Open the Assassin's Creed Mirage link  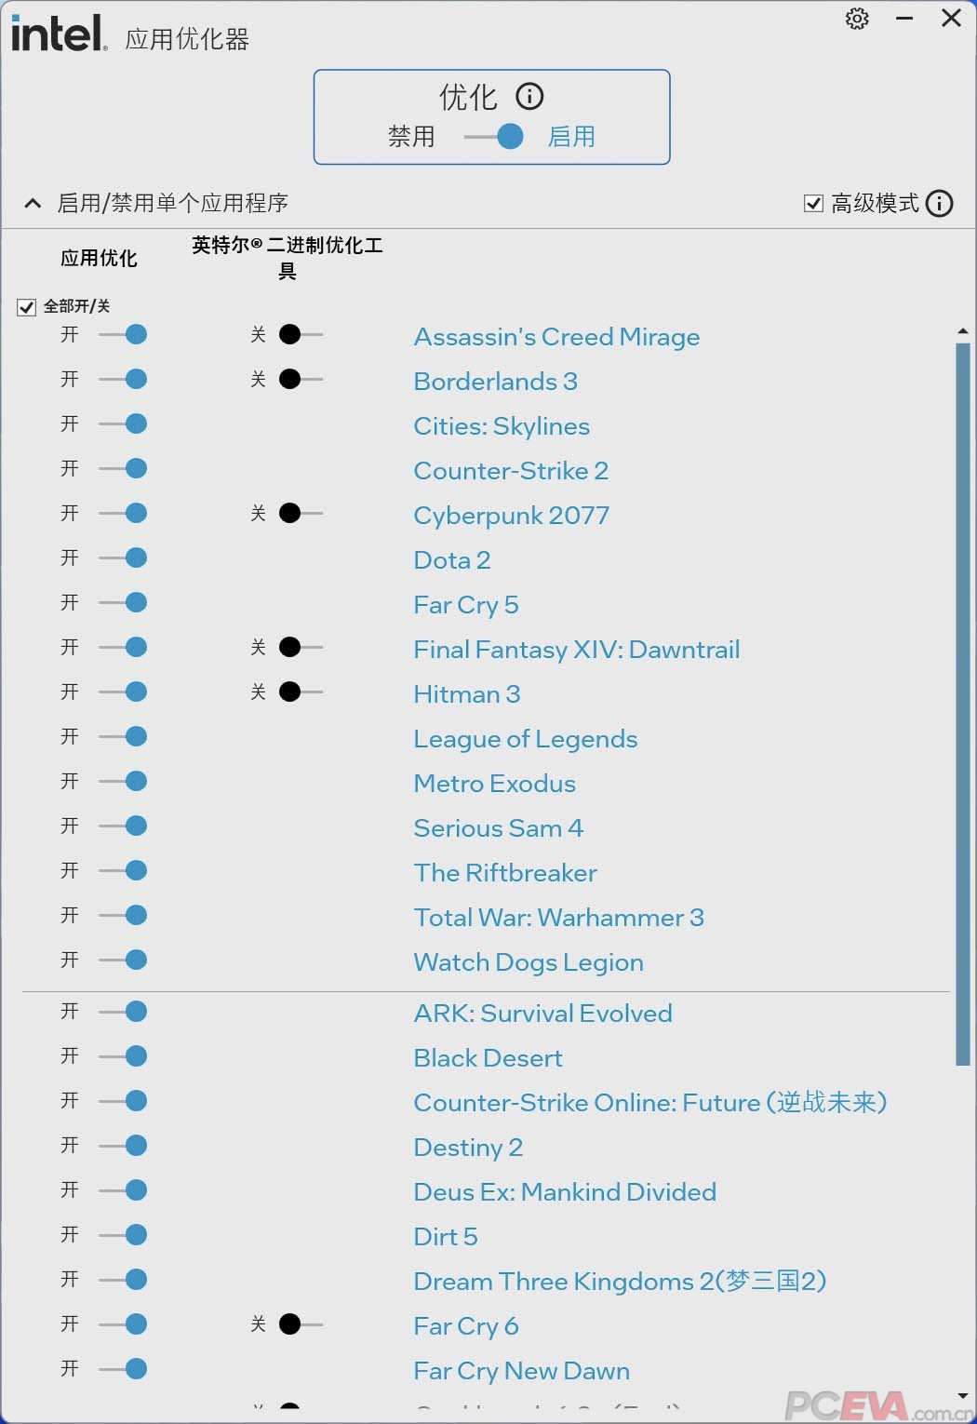coord(556,337)
